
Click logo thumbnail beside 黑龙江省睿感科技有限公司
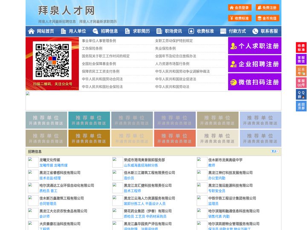tap(33, 175)
